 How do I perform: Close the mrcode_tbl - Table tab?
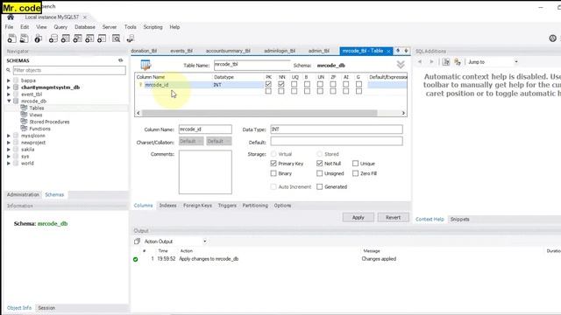pyautogui.click(x=388, y=52)
